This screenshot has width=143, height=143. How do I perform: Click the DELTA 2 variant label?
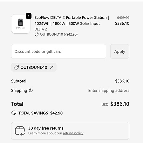click(x=41, y=29)
